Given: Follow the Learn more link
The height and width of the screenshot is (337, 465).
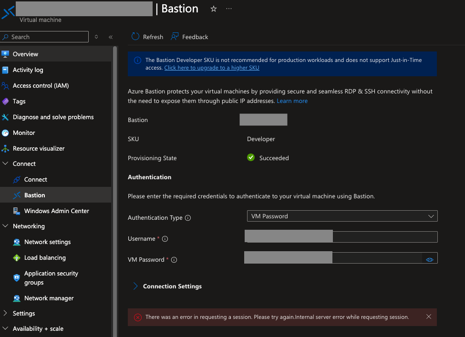Looking at the screenshot, I should pyautogui.click(x=292, y=101).
